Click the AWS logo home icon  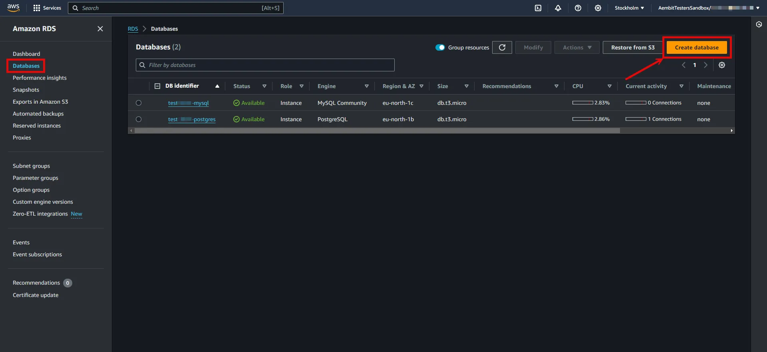pyautogui.click(x=14, y=8)
